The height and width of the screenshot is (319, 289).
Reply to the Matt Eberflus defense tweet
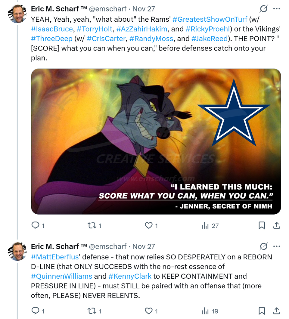click(x=36, y=311)
